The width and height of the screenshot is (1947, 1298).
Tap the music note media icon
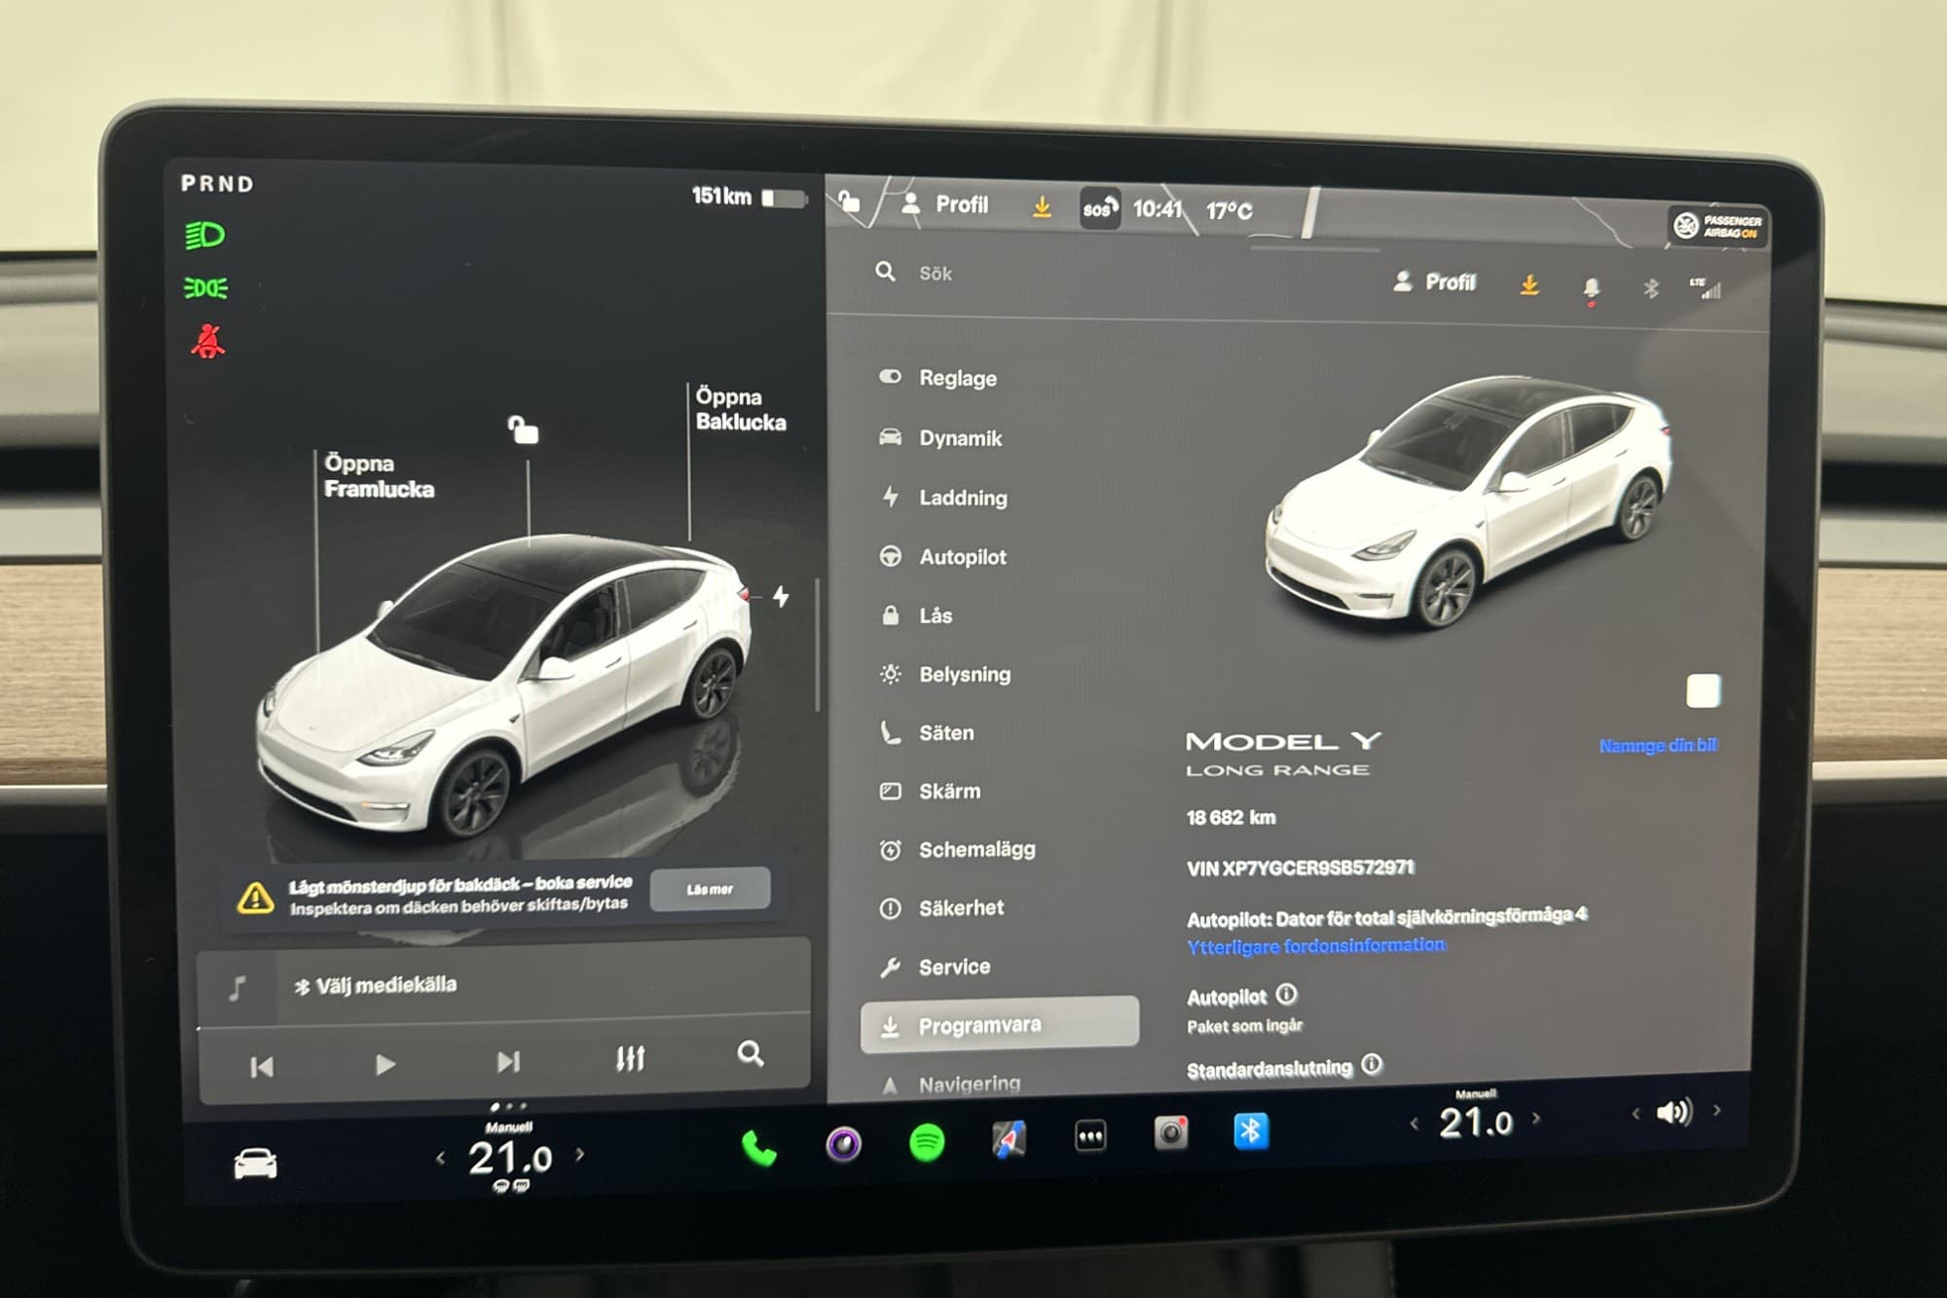pyautogui.click(x=237, y=987)
